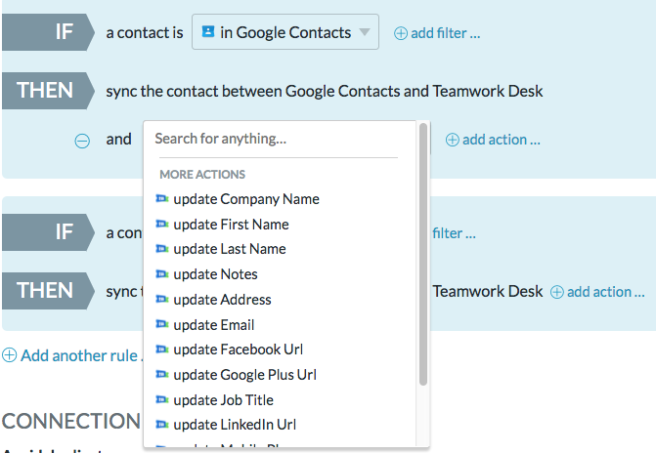The image size is (656, 453).
Task: Choose 'update Facebook Url' from list
Action: click(x=229, y=350)
